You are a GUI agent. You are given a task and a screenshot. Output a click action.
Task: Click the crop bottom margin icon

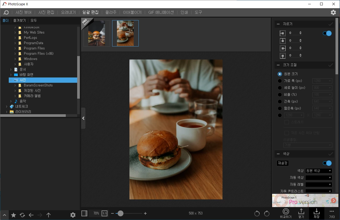[283, 56]
